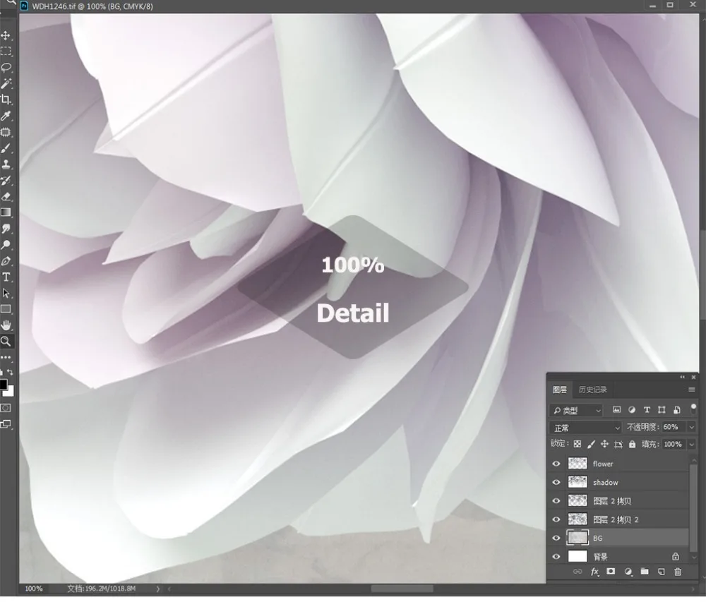
Task: Select the Path Selection tool
Action: (6, 294)
